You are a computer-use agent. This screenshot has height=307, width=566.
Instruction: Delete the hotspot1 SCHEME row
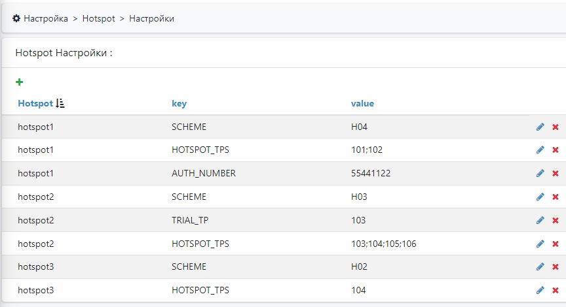556,127
